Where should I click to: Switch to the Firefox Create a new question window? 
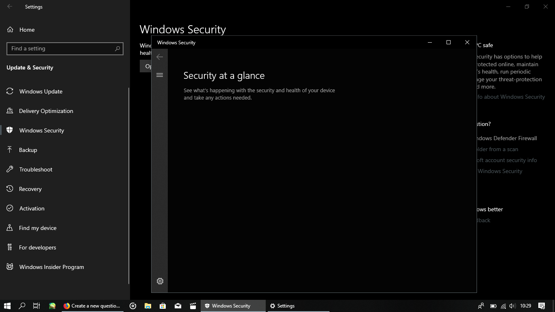(x=93, y=306)
